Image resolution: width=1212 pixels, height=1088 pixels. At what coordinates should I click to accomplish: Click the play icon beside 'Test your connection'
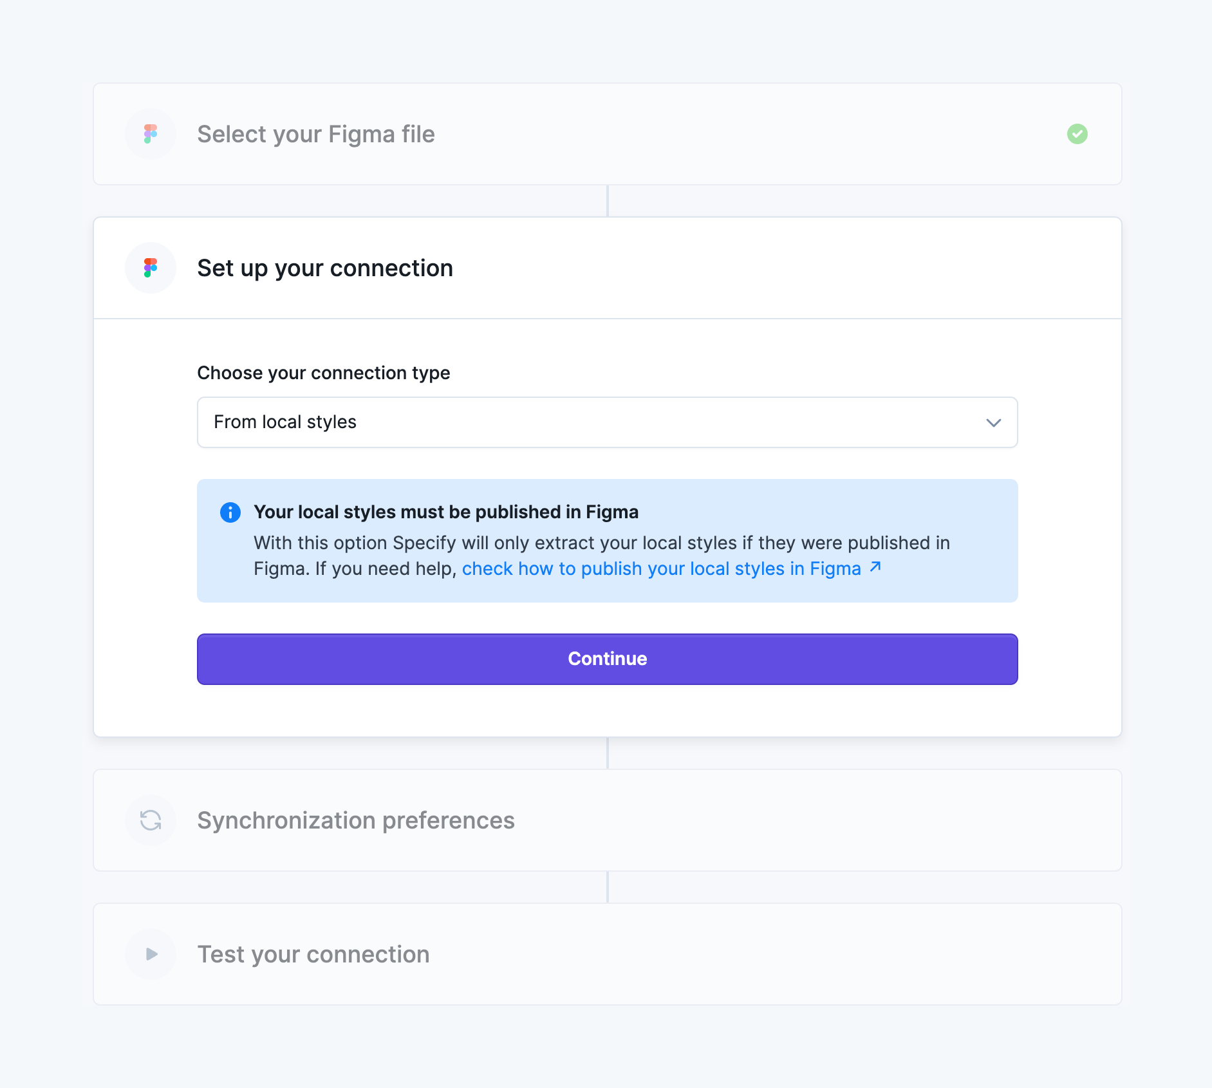pos(150,954)
